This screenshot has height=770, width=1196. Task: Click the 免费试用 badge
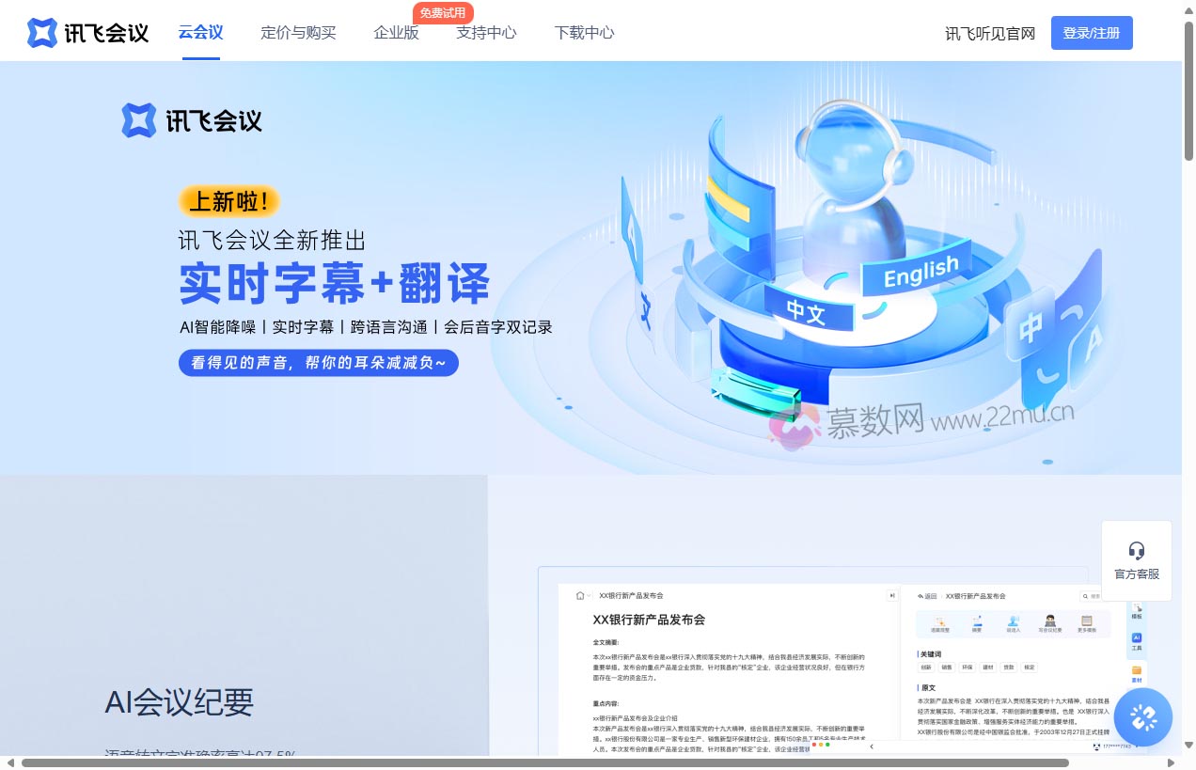pyautogui.click(x=442, y=12)
